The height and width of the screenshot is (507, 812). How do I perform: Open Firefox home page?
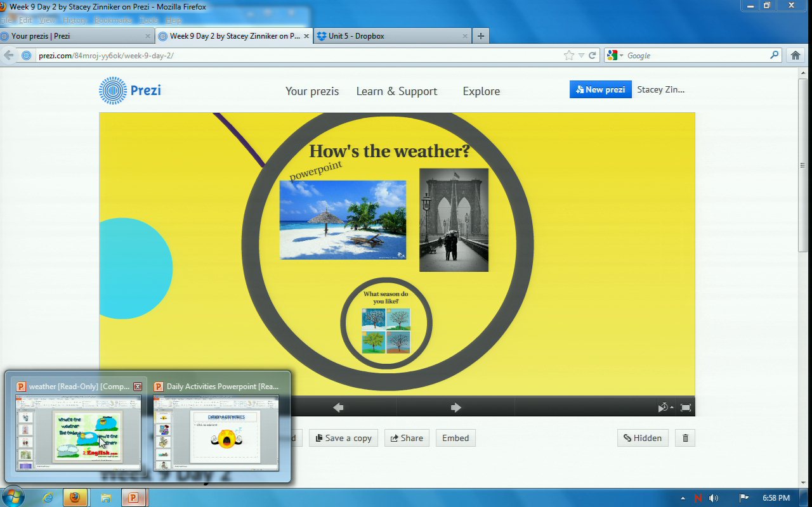(796, 56)
